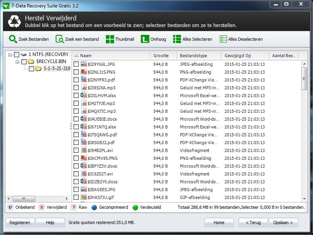
Task: Click the Excel icon of $I671N7Q.xlsx
Action: 84,127
